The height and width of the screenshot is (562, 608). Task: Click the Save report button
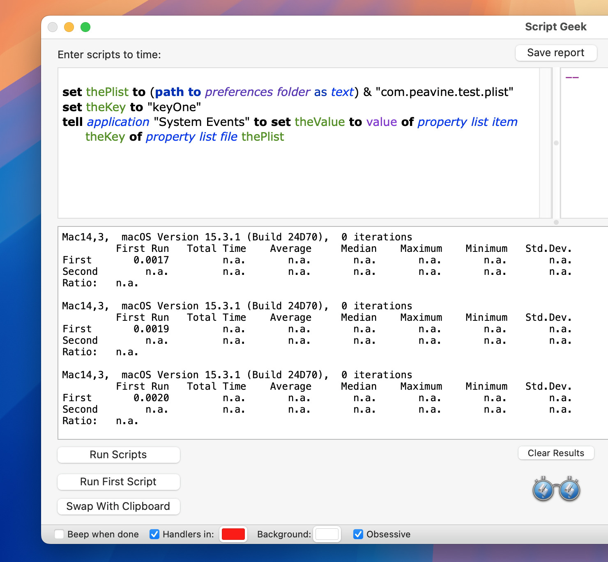(556, 53)
